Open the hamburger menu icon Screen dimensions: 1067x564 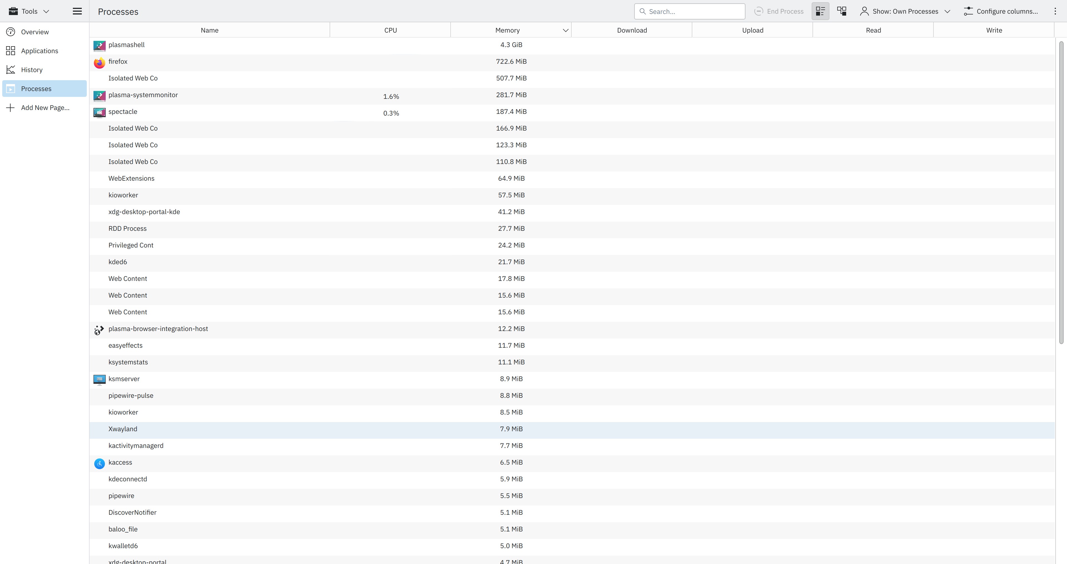tap(77, 11)
